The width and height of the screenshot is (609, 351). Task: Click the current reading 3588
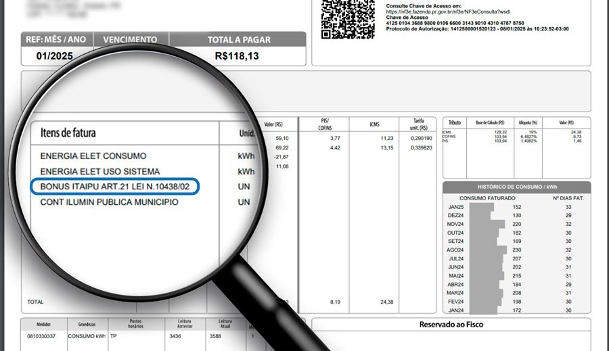click(x=215, y=336)
